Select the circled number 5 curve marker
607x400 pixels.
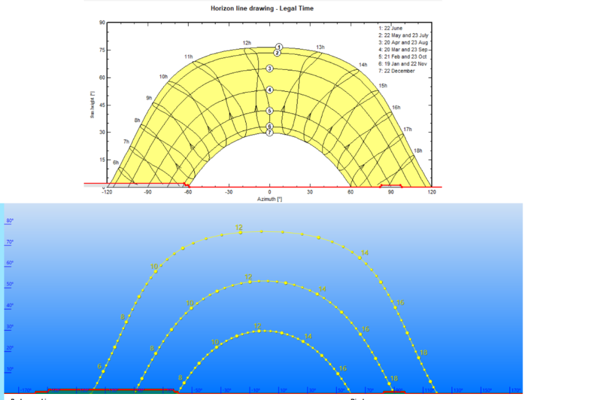(x=270, y=110)
